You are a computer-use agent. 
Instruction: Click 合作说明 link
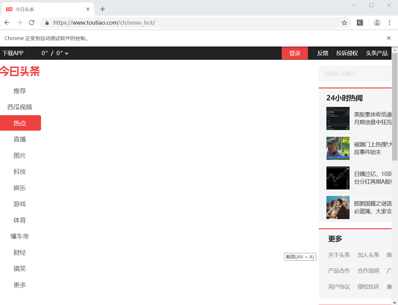368,270
